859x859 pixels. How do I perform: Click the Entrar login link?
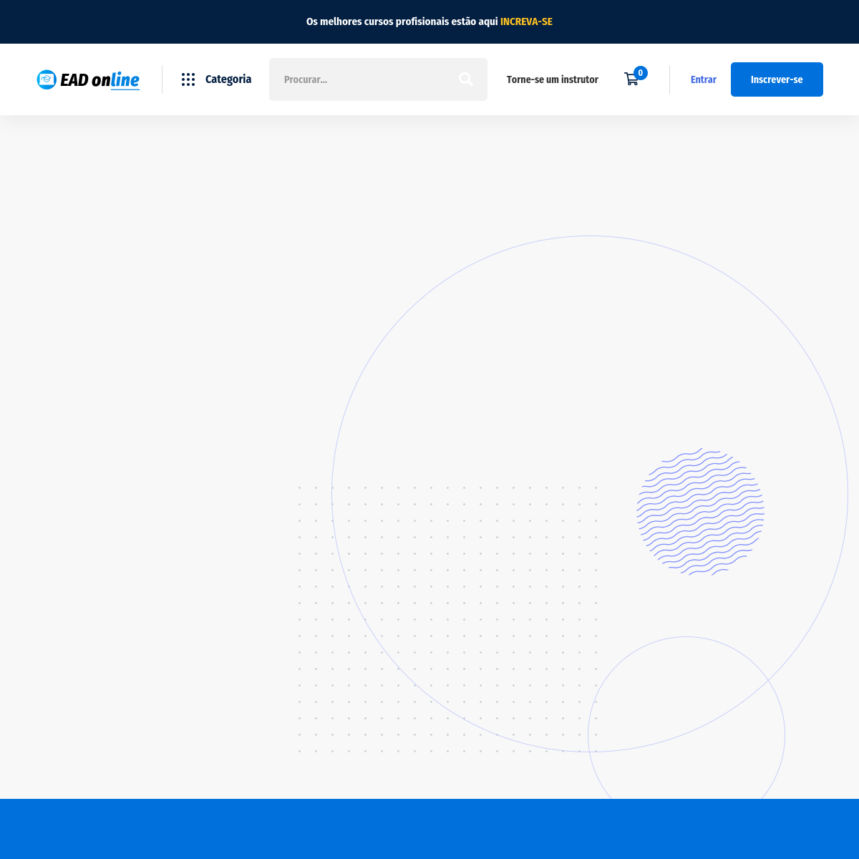tap(703, 79)
